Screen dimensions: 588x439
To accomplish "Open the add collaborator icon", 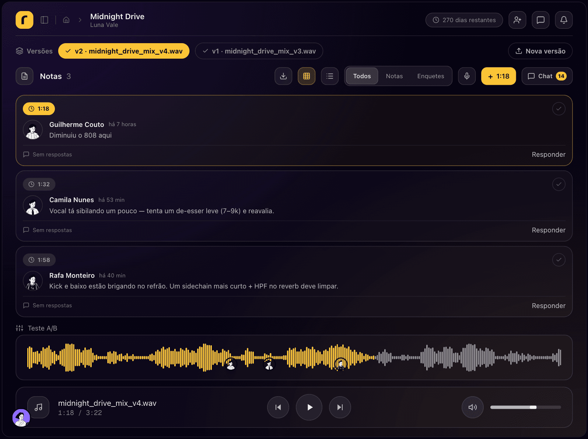I will [517, 20].
